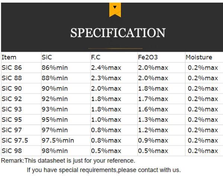Viewport: 223px width, 182px height.
Task: Click the special requirements contact line
Action: pyautogui.click(x=103, y=170)
